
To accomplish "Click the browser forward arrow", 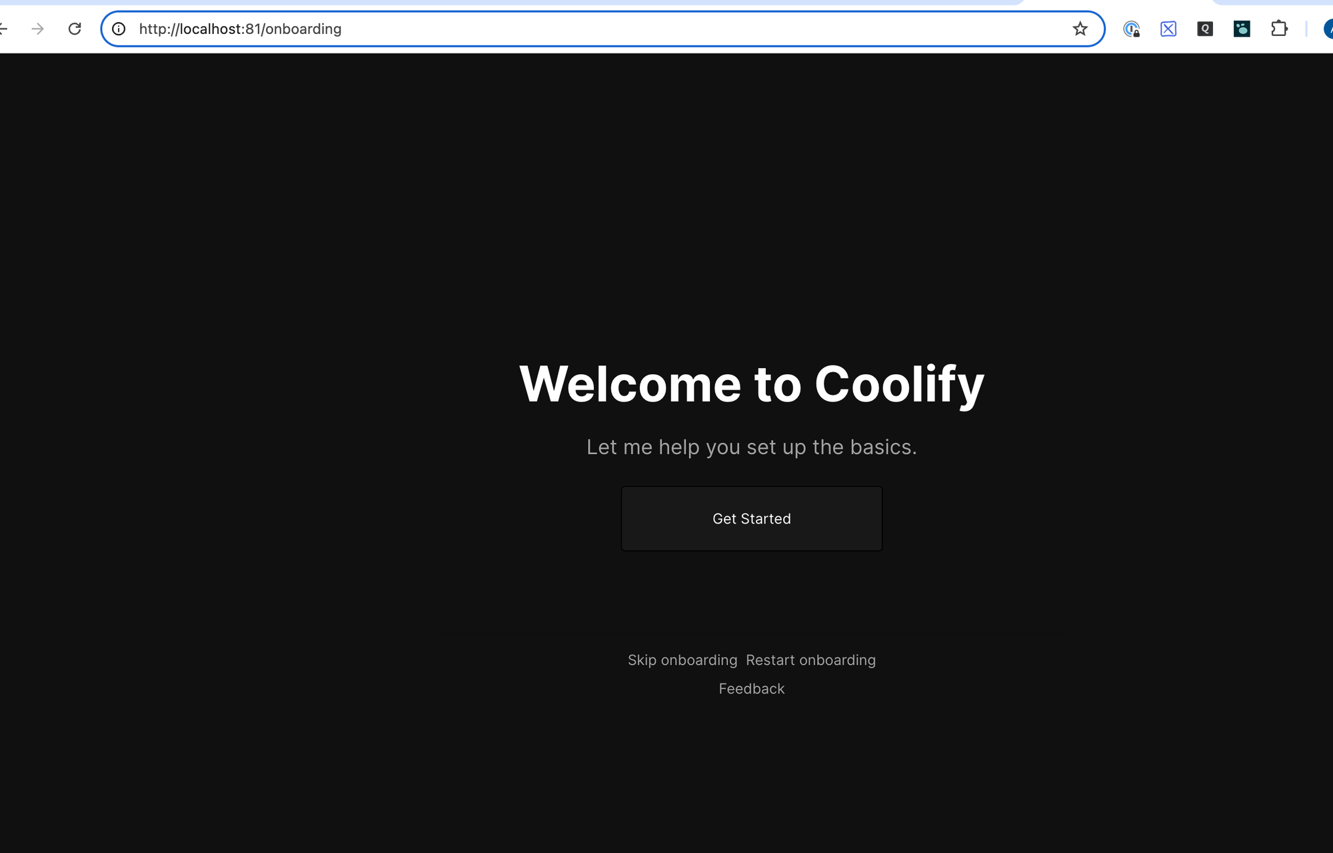I will point(38,29).
